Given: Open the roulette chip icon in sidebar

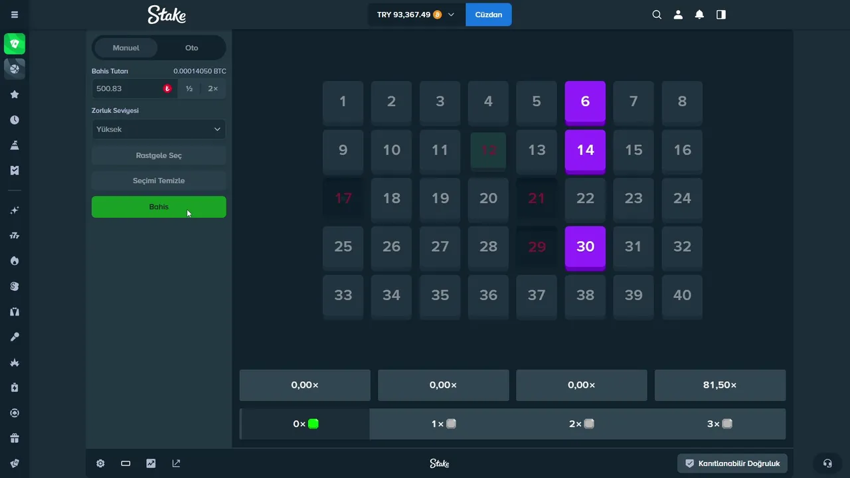Looking at the screenshot, I should (x=15, y=413).
